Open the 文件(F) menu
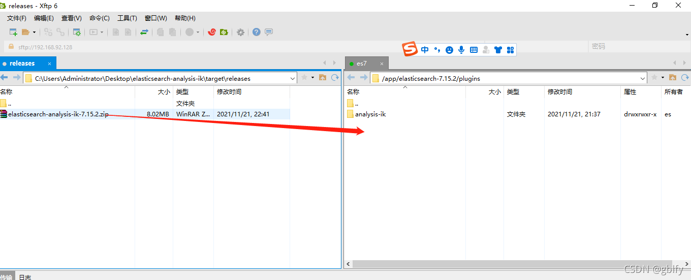 click(x=17, y=18)
